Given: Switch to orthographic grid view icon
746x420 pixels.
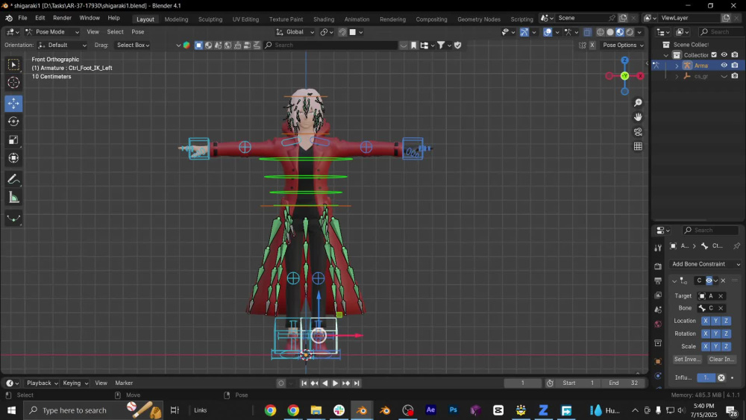Looking at the screenshot, I should point(638,146).
